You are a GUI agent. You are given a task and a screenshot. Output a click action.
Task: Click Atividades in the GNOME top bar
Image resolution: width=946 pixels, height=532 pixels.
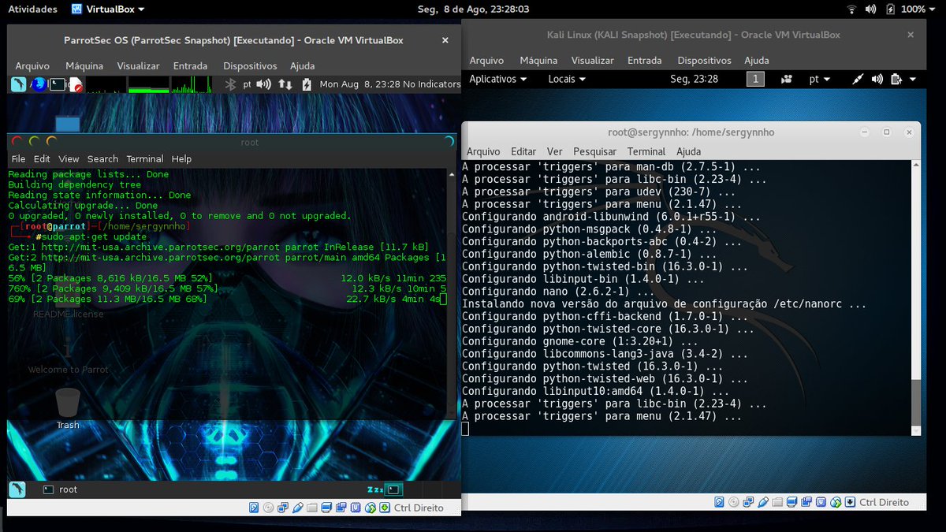[x=32, y=9]
